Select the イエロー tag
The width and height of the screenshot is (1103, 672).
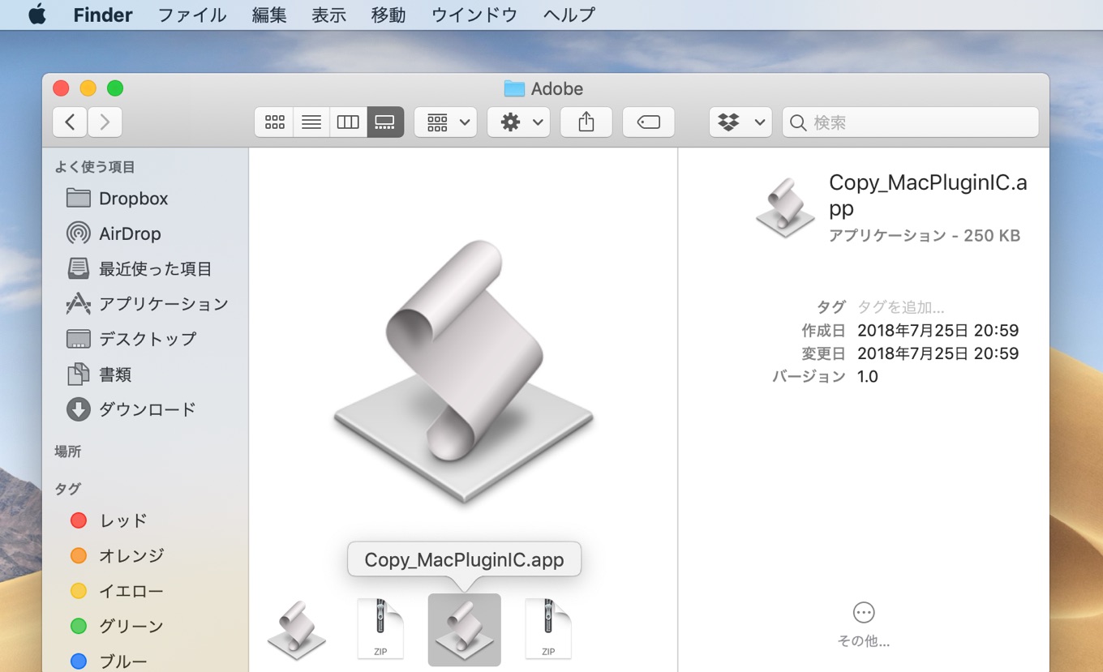tap(117, 591)
